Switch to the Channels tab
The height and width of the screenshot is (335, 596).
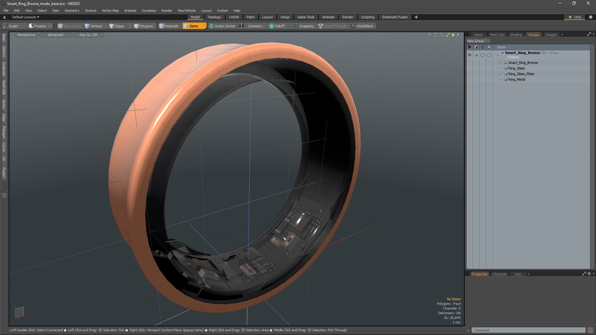pos(499,274)
